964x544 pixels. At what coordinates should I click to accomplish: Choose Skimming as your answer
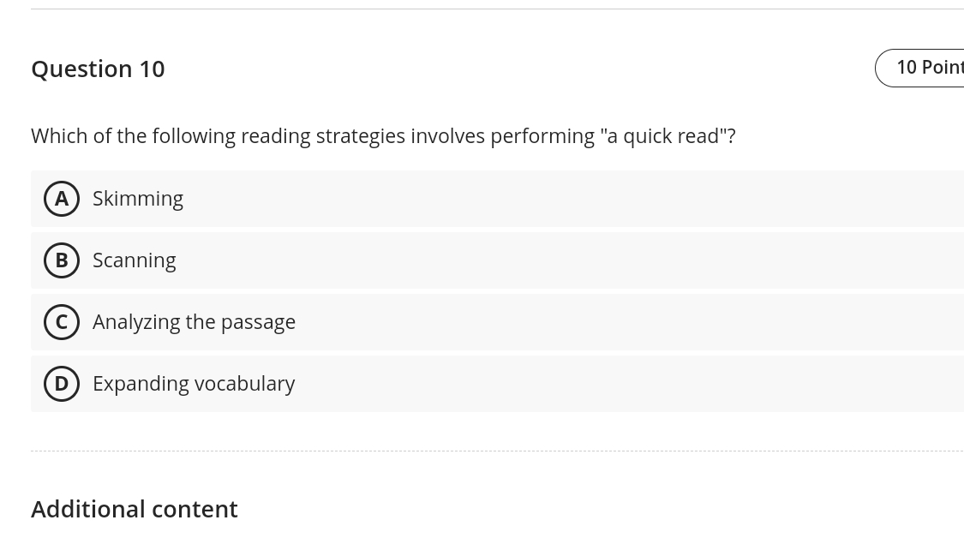tap(138, 198)
